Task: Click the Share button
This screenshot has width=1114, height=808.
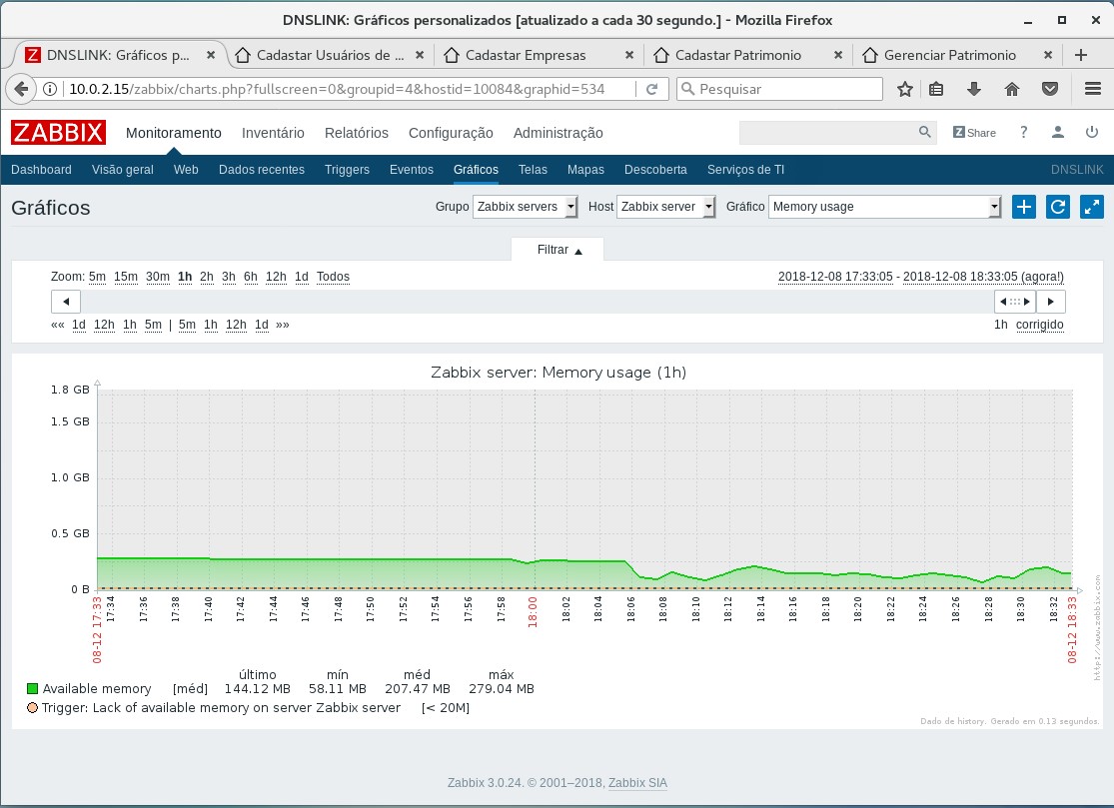Action: [974, 133]
